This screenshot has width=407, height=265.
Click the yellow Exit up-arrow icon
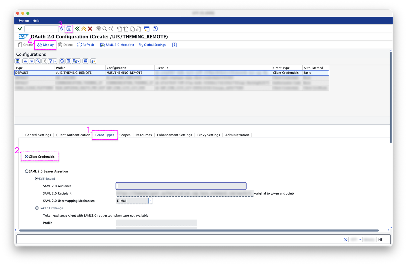(84, 29)
